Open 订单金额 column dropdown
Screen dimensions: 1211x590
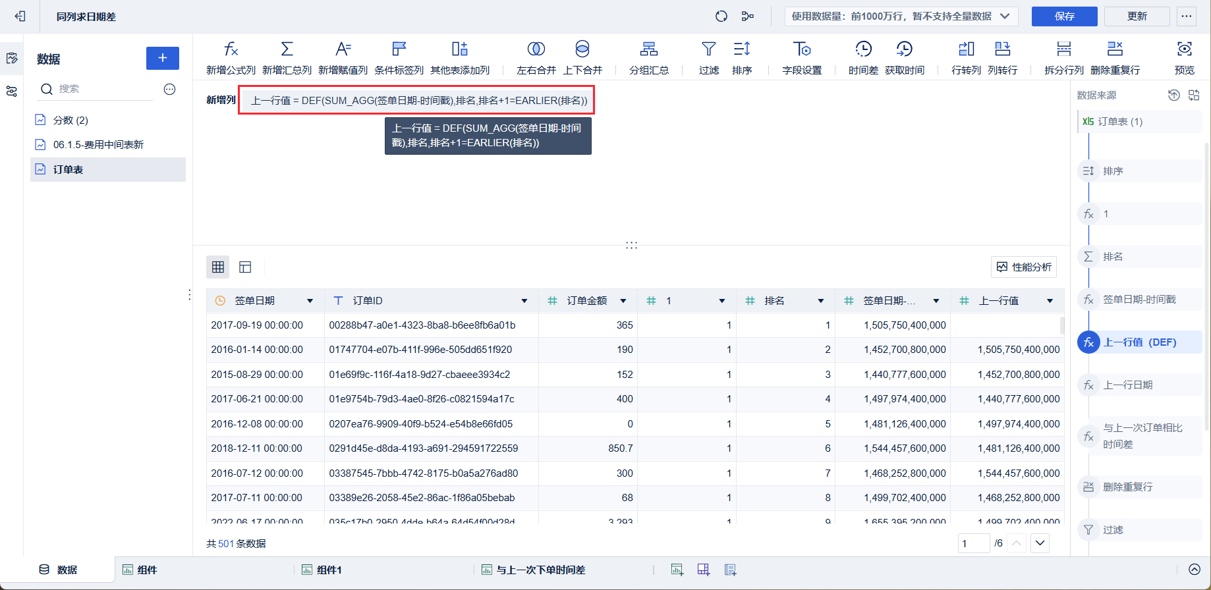623,301
